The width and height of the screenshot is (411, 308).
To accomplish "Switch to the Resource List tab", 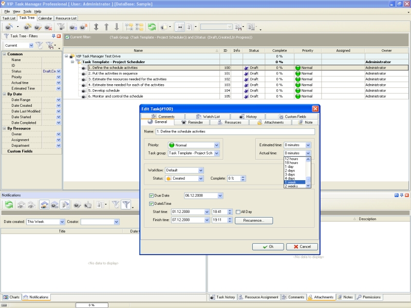I will 66,18.
